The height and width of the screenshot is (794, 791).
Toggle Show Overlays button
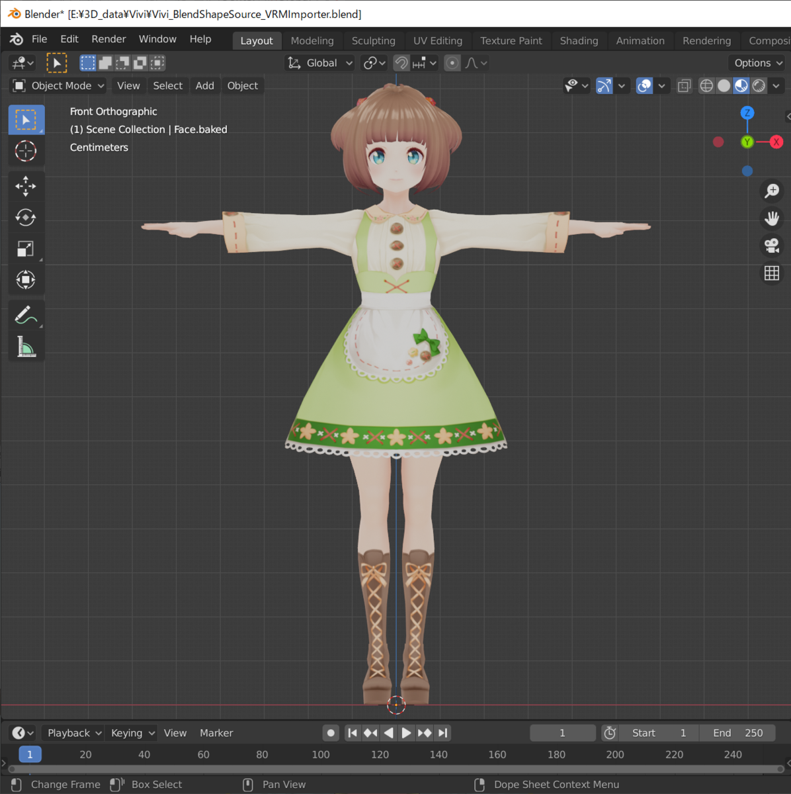point(644,85)
